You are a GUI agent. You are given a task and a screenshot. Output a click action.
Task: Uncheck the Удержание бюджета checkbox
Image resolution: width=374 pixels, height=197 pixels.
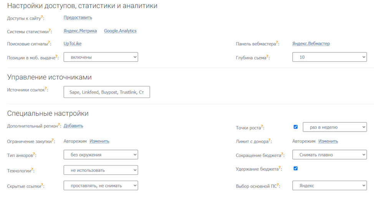click(x=296, y=168)
